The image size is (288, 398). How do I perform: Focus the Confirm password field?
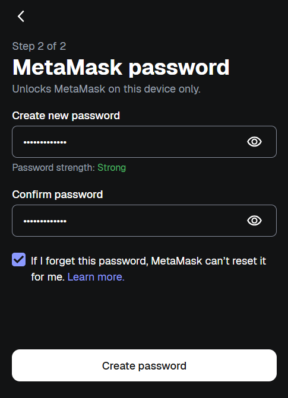(144, 221)
